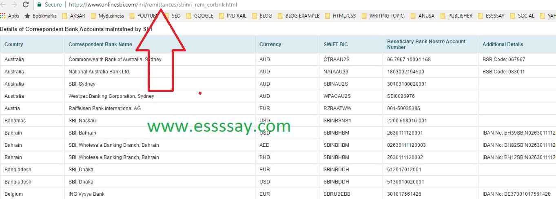
Task: Select account number 30103100020001
Action: point(407,84)
